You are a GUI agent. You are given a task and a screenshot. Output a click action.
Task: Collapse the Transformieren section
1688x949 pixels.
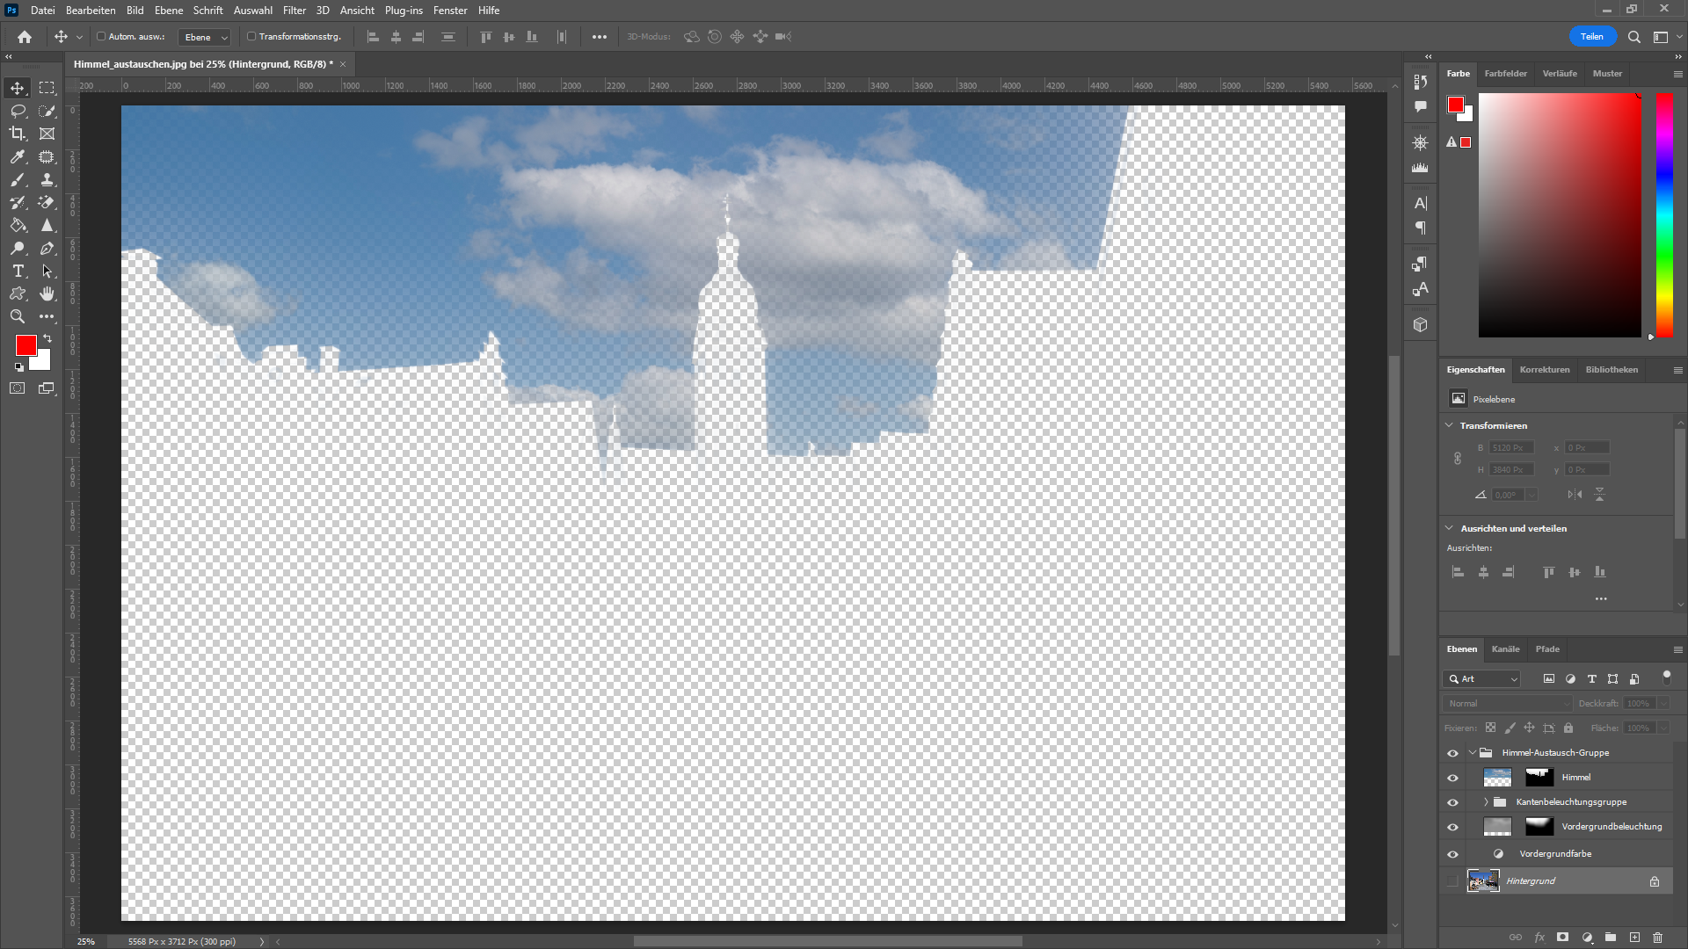(1450, 425)
